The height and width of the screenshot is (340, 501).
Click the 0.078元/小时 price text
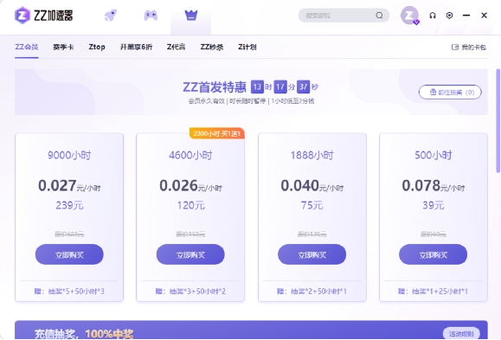[x=433, y=186]
